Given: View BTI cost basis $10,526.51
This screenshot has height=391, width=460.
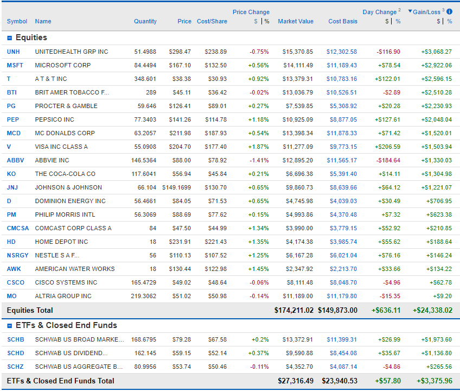Looking at the screenshot, I should [x=342, y=92].
